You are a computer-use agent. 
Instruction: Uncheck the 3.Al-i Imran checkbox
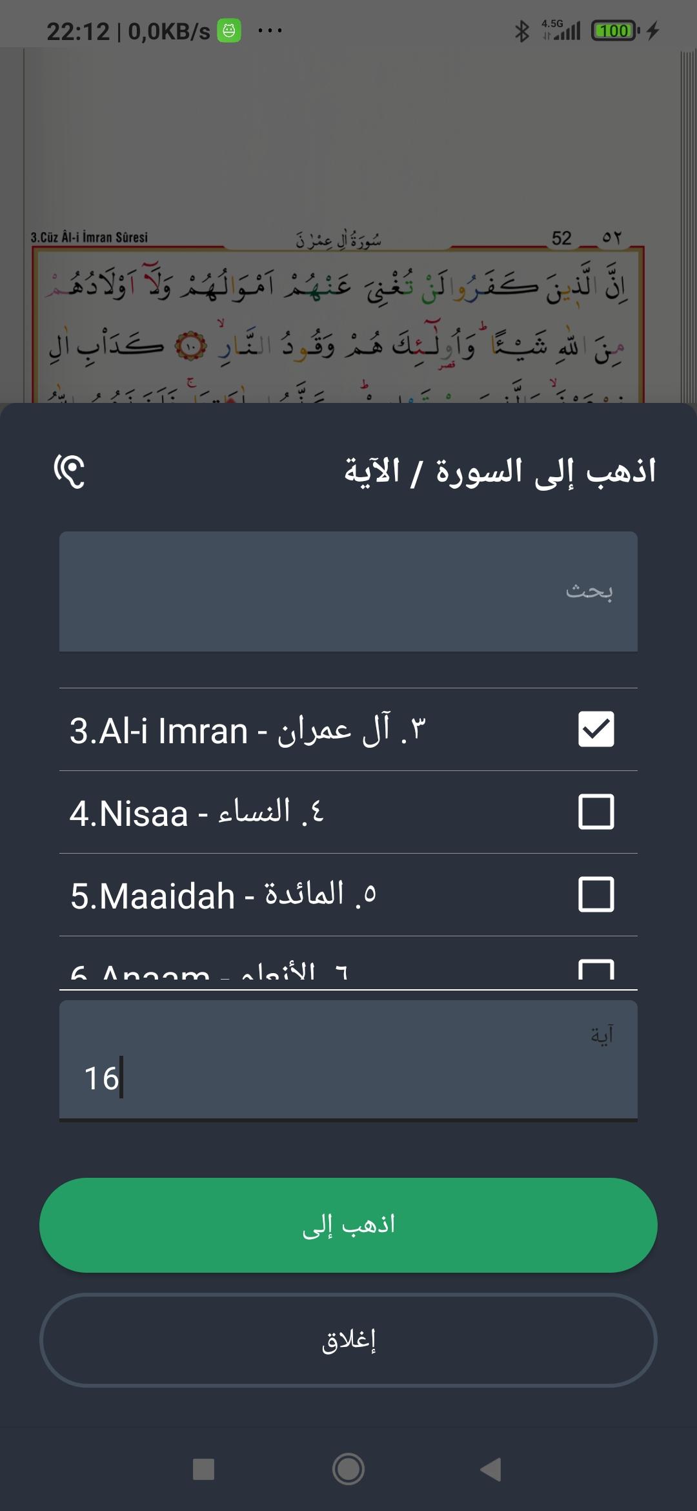pyautogui.click(x=596, y=729)
